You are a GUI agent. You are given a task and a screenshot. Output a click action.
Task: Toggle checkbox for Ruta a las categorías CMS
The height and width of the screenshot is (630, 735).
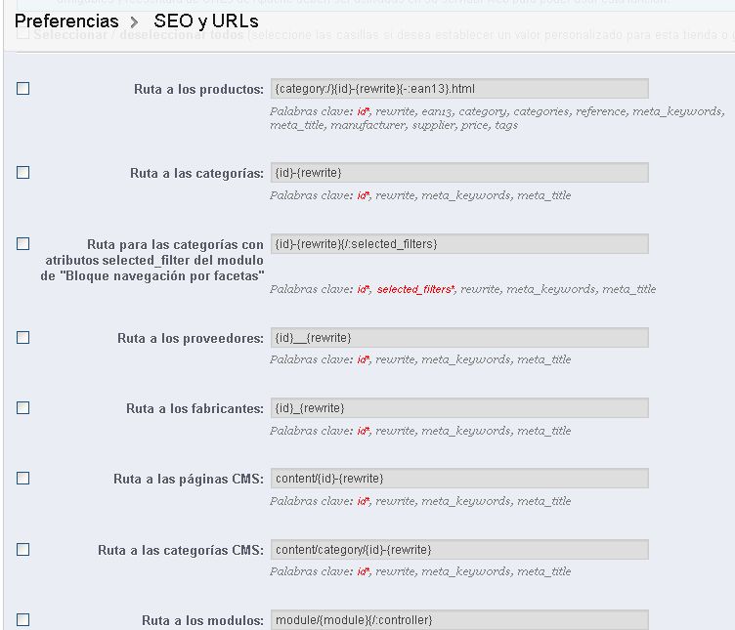(x=23, y=549)
